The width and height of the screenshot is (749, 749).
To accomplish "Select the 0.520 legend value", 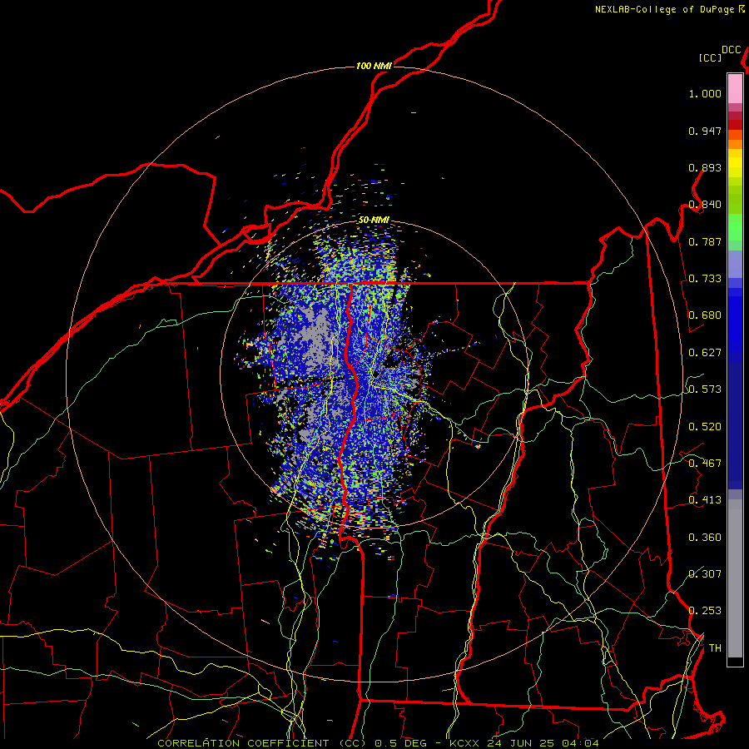I will point(705,427).
